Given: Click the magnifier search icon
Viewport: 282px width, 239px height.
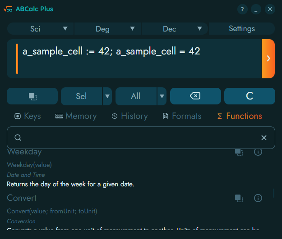Looking at the screenshot, I should pos(18,138).
